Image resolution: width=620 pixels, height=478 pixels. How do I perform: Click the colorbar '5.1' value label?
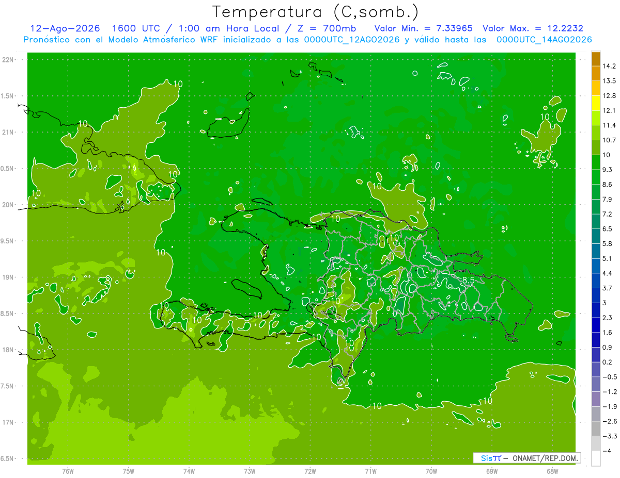point(607,259)
